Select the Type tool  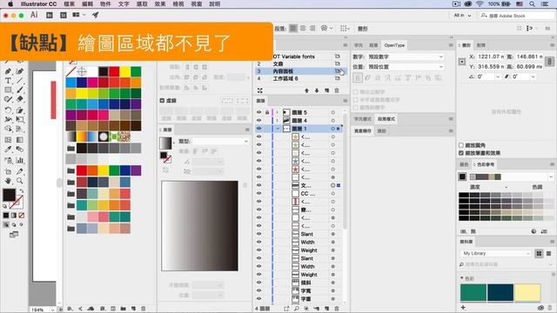[8, 81]
